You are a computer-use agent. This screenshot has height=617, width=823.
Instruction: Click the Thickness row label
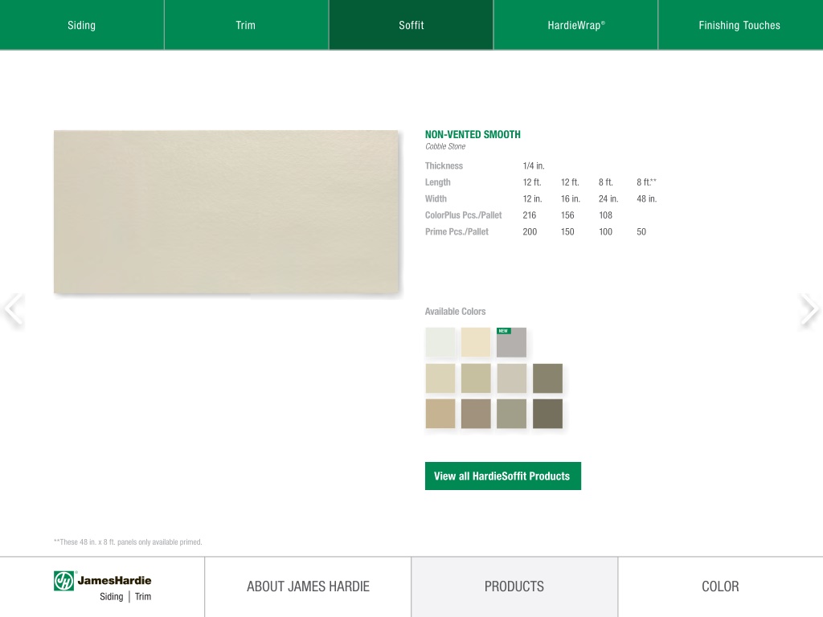coord(444,165)
